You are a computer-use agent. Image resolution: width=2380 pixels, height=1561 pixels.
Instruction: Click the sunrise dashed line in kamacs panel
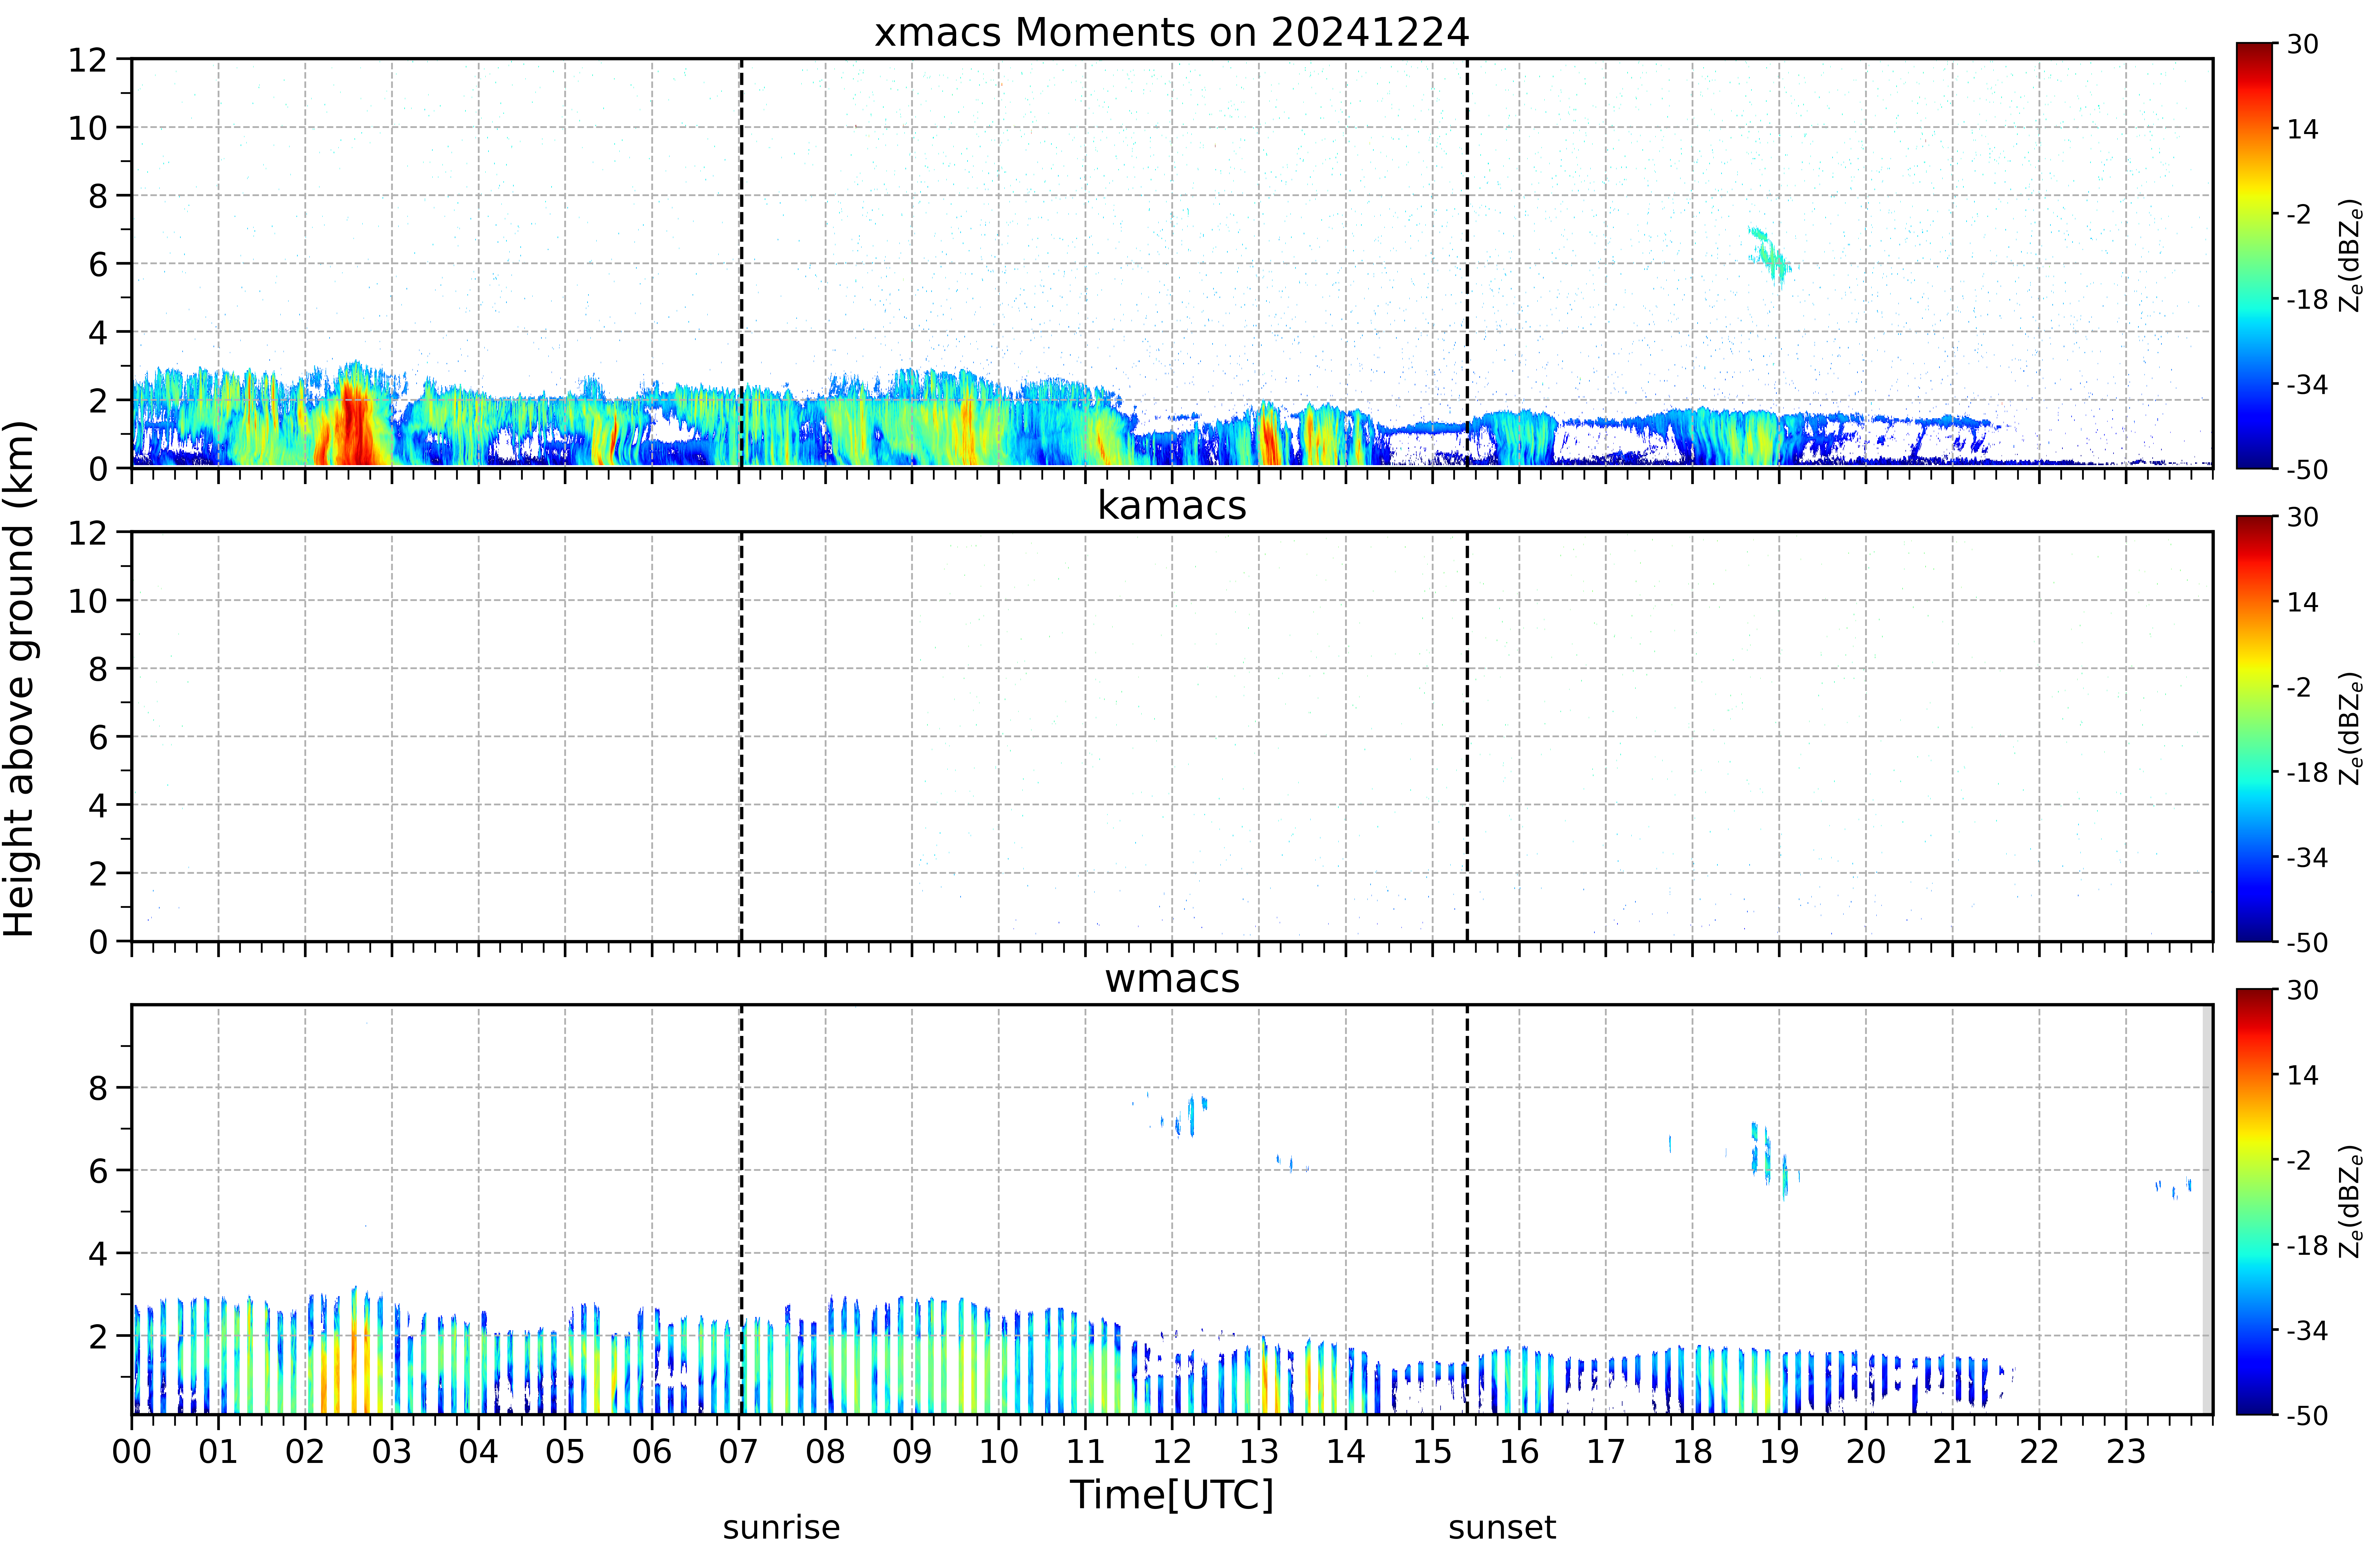coord(741,736)
